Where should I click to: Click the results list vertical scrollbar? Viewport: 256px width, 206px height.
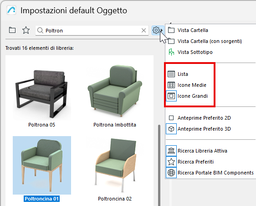coord(159,165)
